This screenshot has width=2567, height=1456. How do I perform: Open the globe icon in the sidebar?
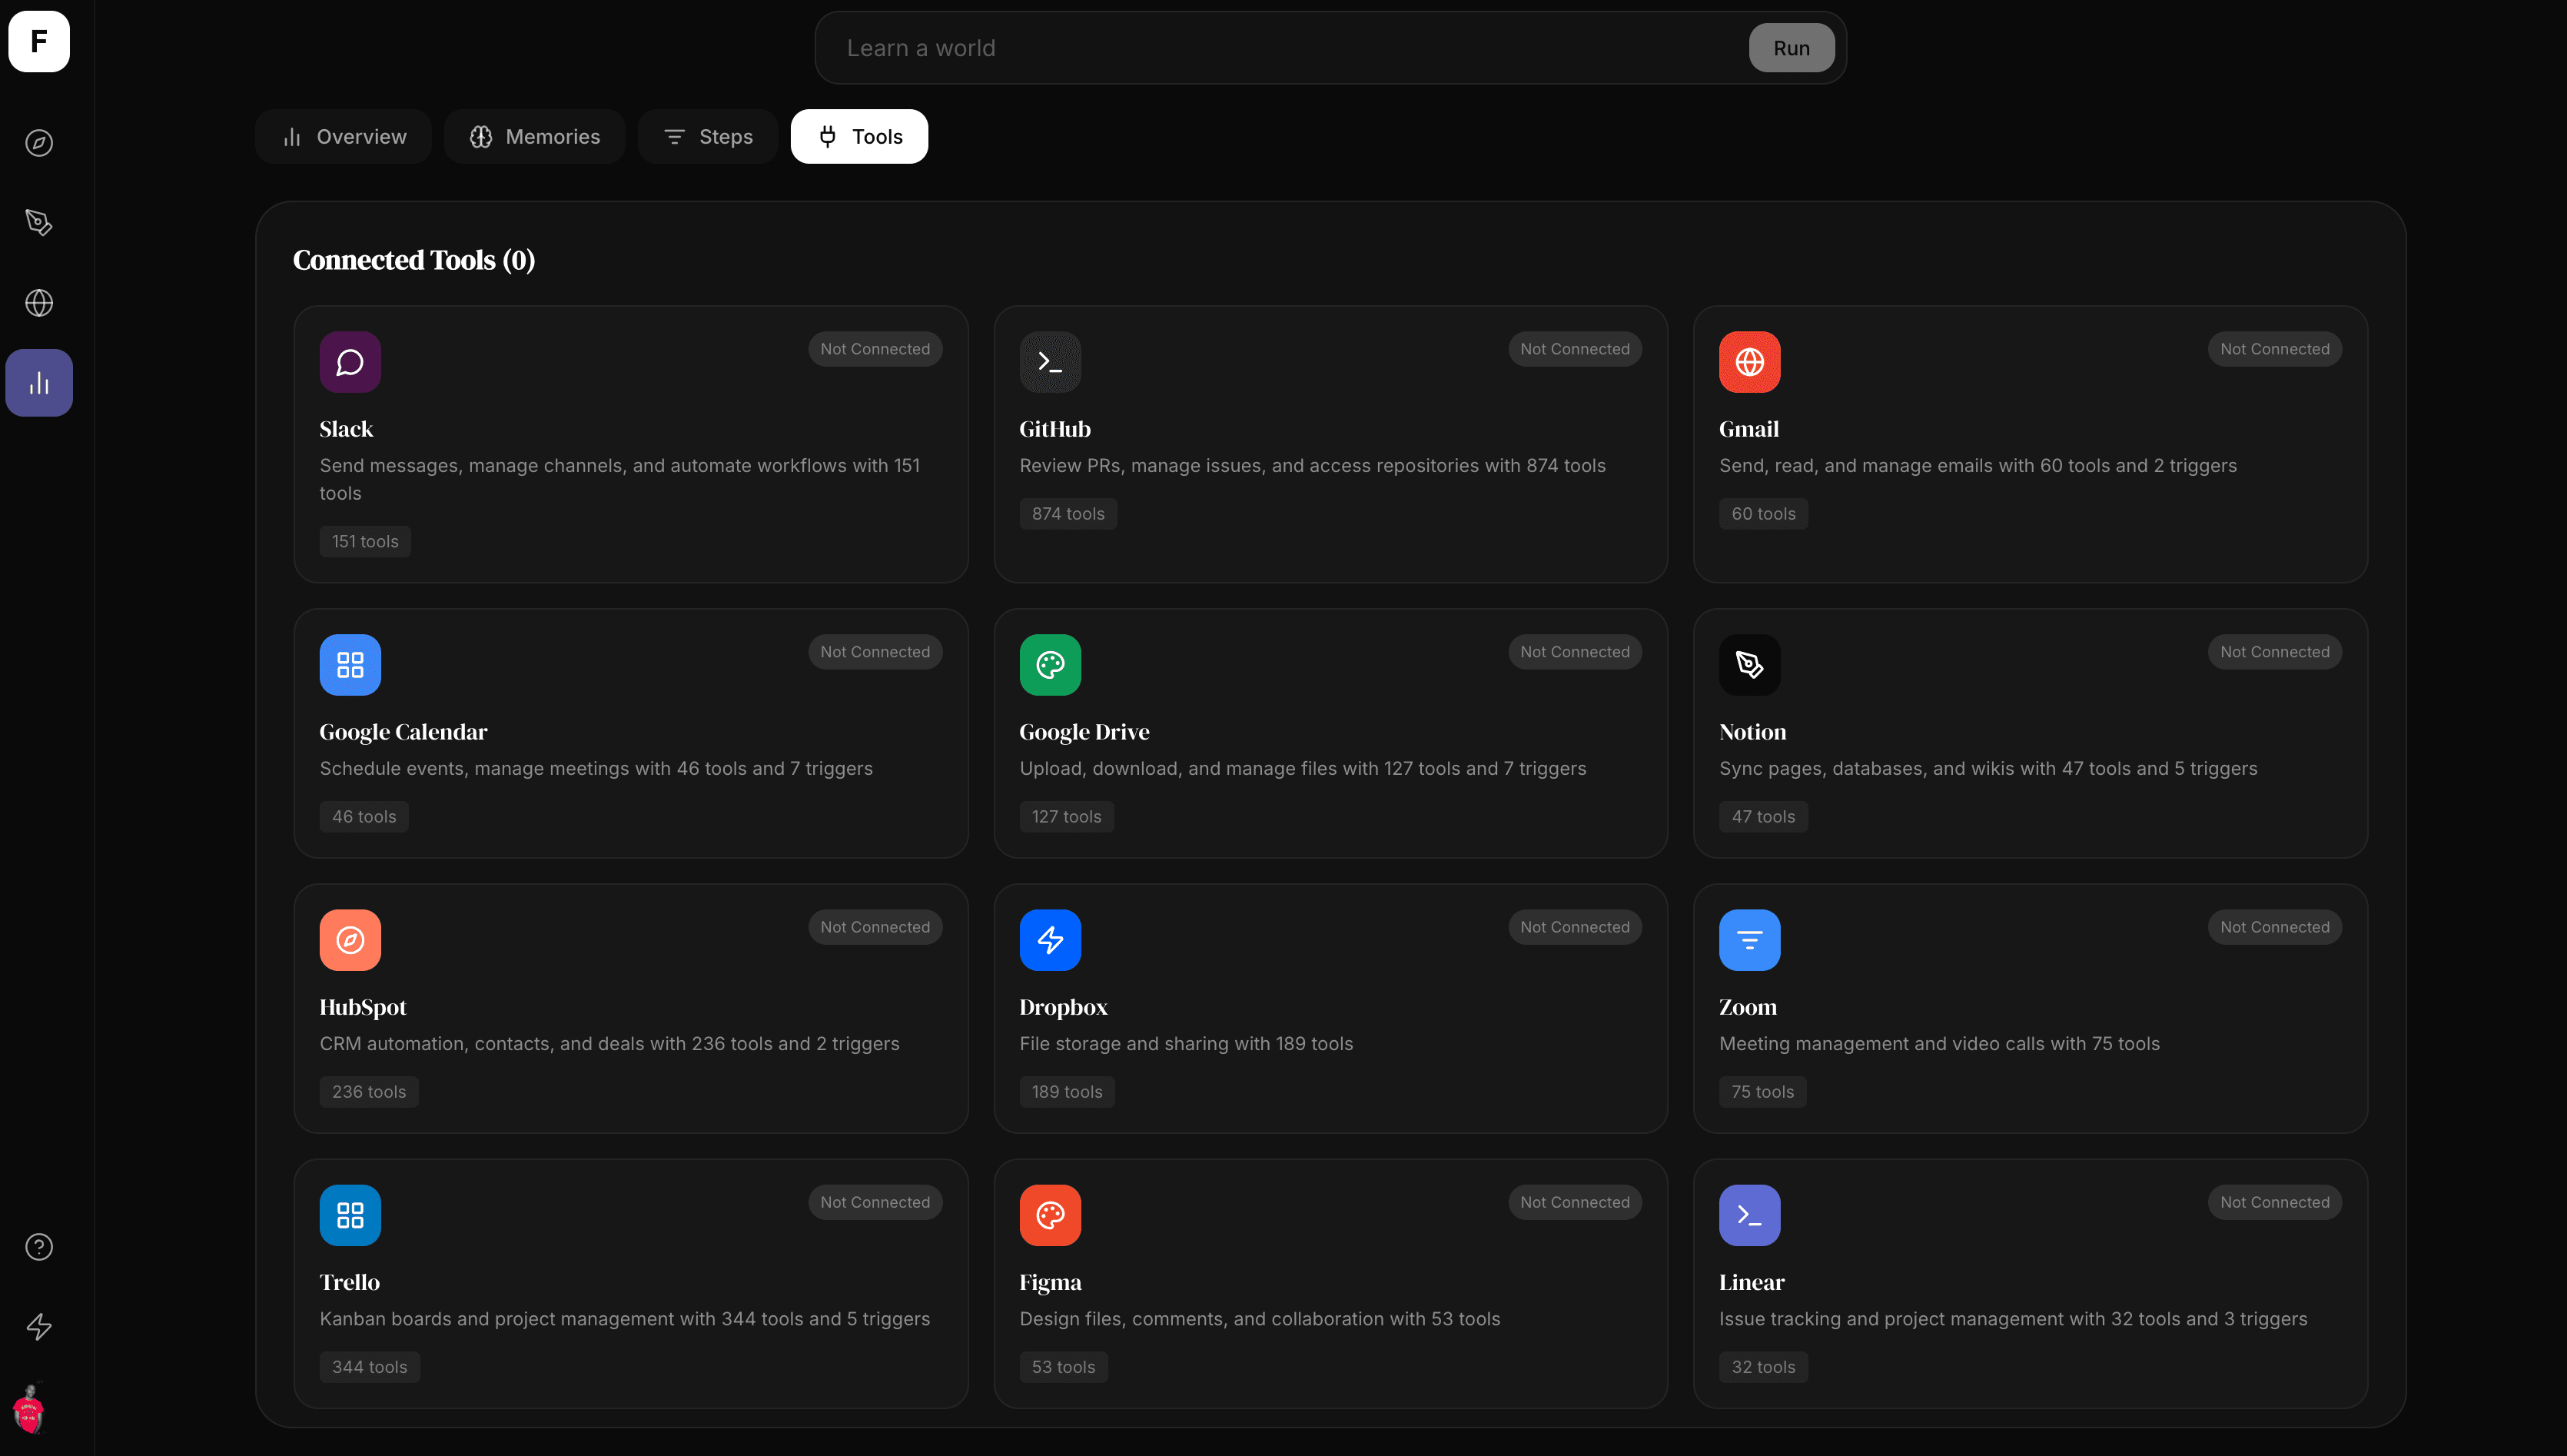coord(39,303)
